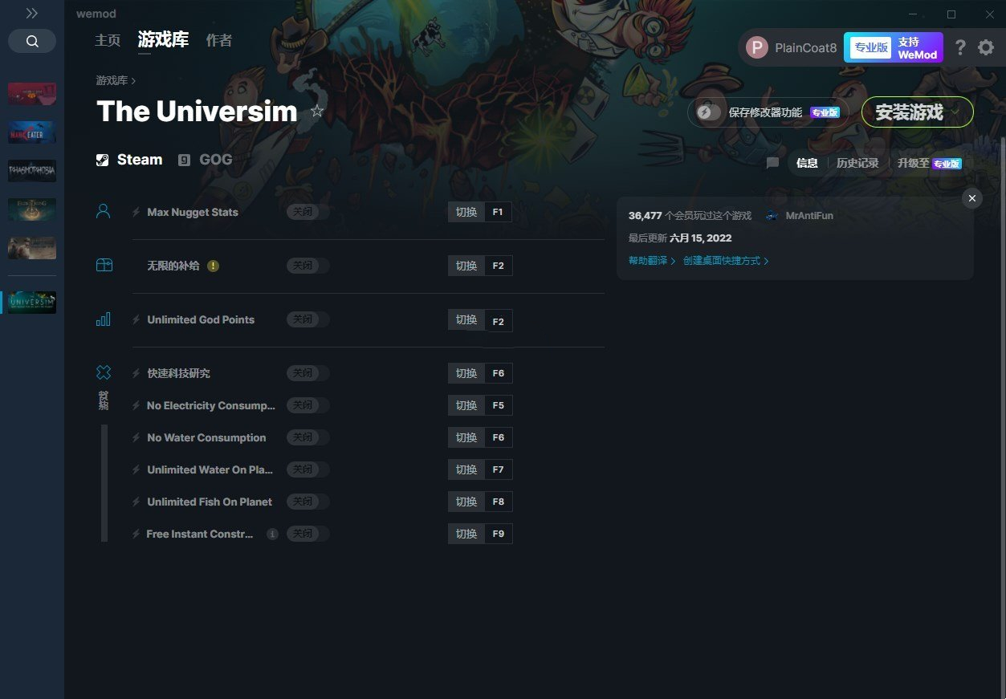Select the game category cross icon

pos(104,372)
